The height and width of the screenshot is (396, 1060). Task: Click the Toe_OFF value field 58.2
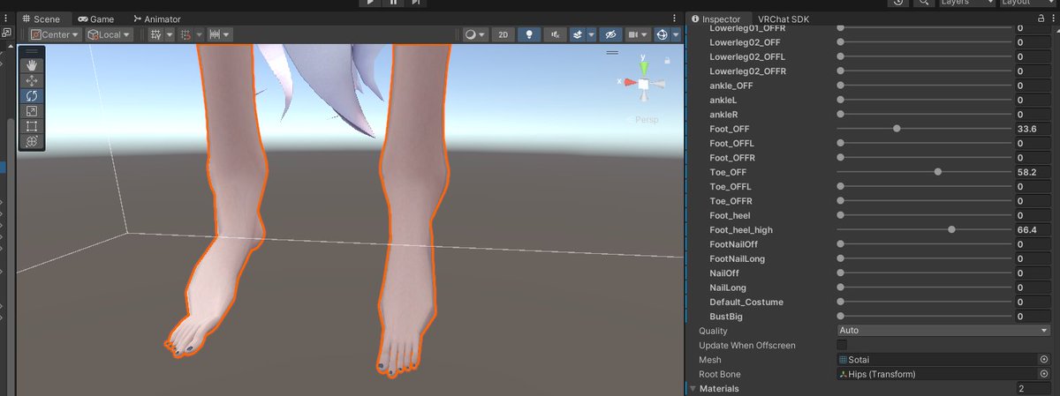pos(1033,172)
